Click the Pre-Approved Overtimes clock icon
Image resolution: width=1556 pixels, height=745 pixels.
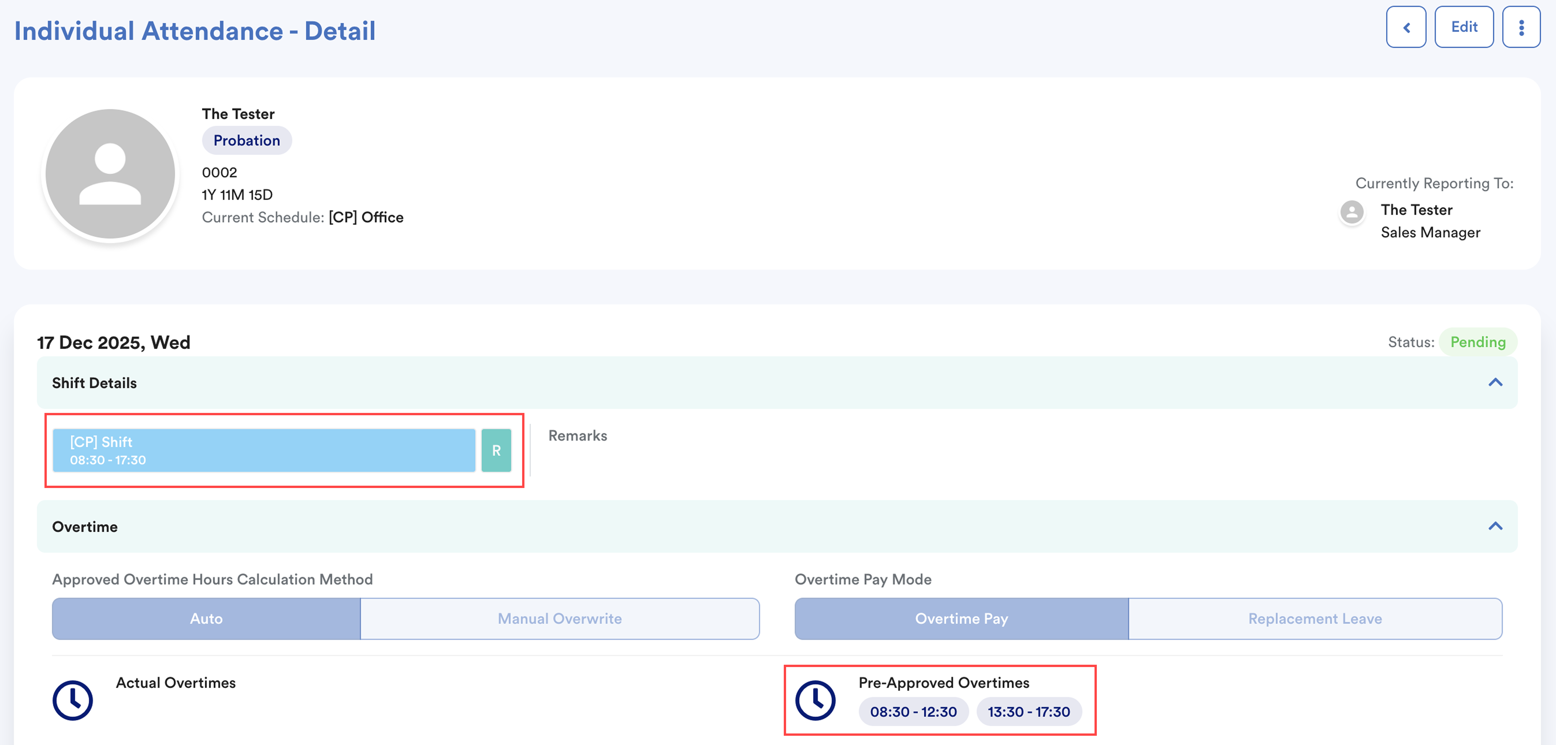[x=815, y=700]
